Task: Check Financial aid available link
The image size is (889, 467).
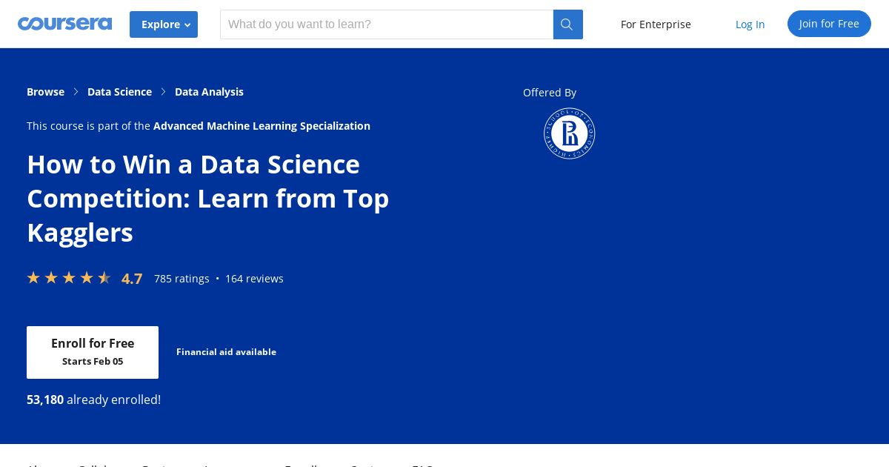Action: click(x=226, y=352)
